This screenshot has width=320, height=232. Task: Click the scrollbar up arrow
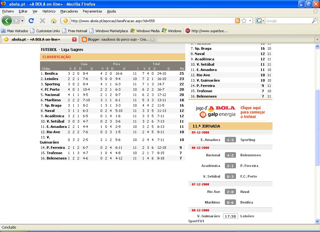pyautogui.click(x=317, y=46)
